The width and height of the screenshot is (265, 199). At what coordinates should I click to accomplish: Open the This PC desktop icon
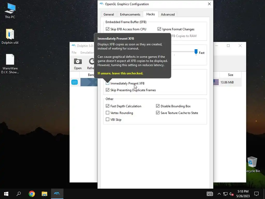tap(10, 10)
